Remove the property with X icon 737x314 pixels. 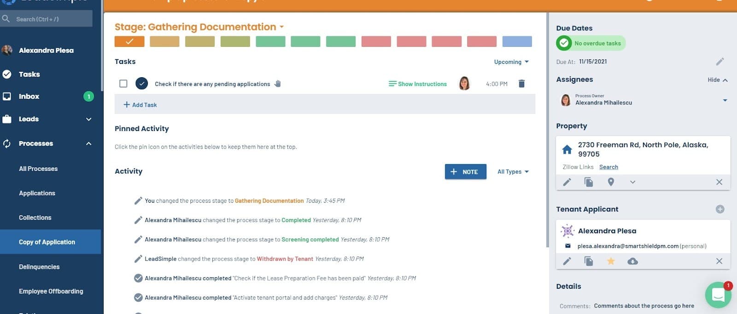[719, 182]
